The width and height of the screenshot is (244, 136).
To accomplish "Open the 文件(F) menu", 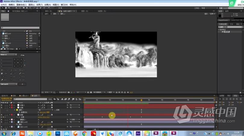I will point(4,5).
